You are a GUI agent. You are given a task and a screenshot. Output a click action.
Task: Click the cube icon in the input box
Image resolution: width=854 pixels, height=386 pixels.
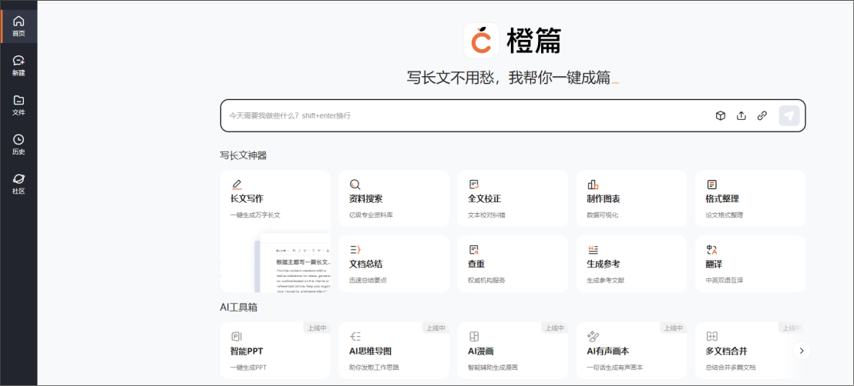coord(720,116)
